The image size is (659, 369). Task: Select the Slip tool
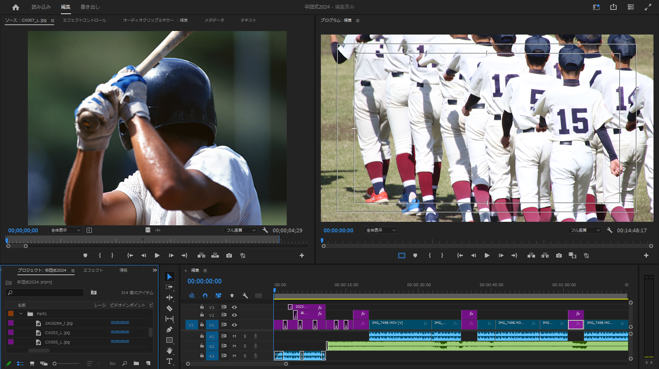click(x=169, y=319)
